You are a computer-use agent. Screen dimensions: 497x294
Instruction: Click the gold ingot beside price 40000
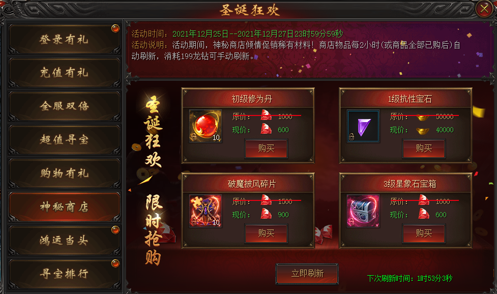[423, 130]
